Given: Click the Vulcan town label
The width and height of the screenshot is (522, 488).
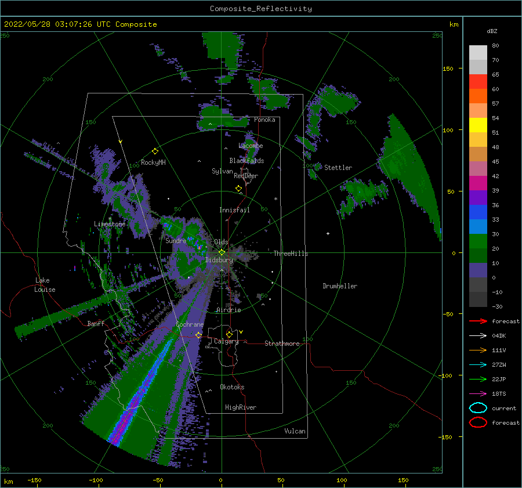Looking at the screenshot, I should 295,431.
